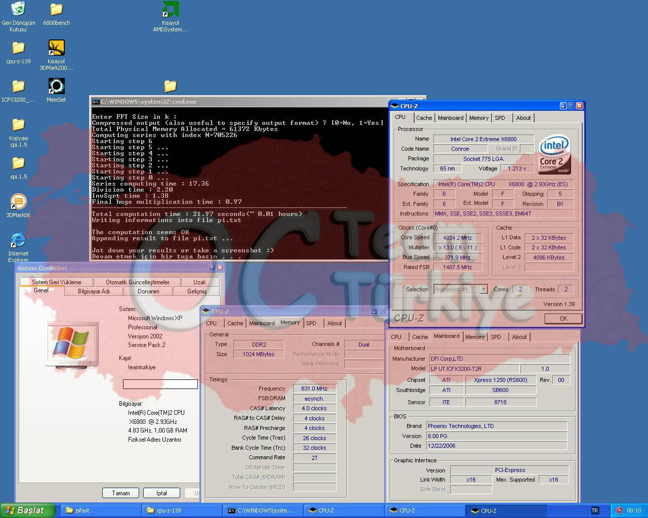
Task: Click OK button in CPU-Z window
Action: click(563, 319)
